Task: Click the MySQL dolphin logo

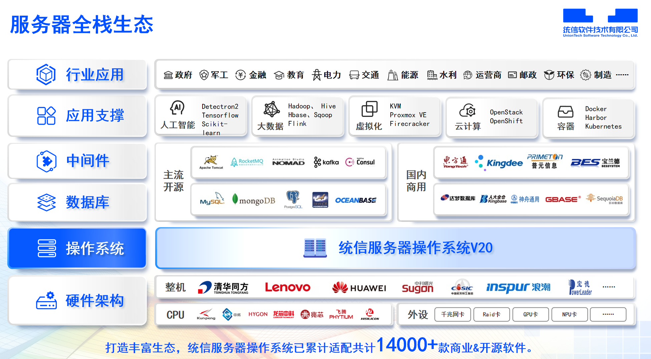Action: [x=212, y=198]
